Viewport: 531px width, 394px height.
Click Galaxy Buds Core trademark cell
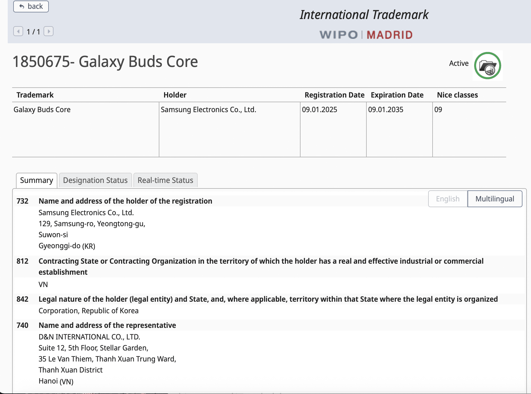tap(42, 110)
